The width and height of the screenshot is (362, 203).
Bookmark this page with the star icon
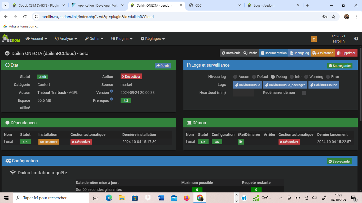[333, 17]
